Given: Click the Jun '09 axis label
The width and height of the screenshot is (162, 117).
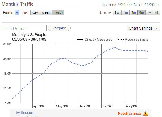Looking at the screenshot, I should (x=85, y=106).
